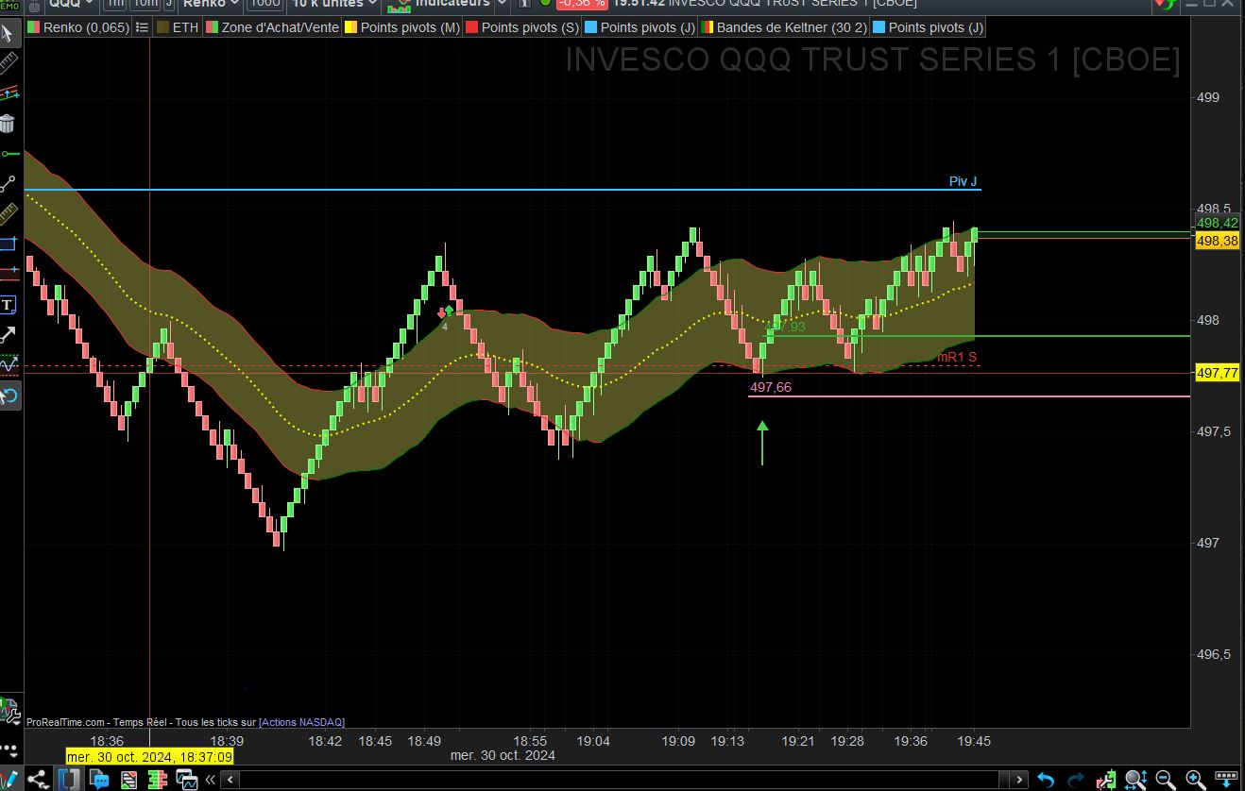1245x791 pixels.
Task: Click the wave-shaped indicator tool in the sidebar
Action: (x=9, y=364)
